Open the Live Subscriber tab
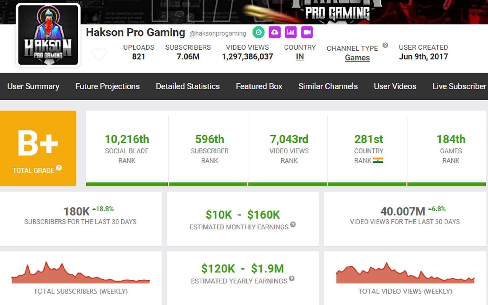The image size is (488, 305). (460, 86)
